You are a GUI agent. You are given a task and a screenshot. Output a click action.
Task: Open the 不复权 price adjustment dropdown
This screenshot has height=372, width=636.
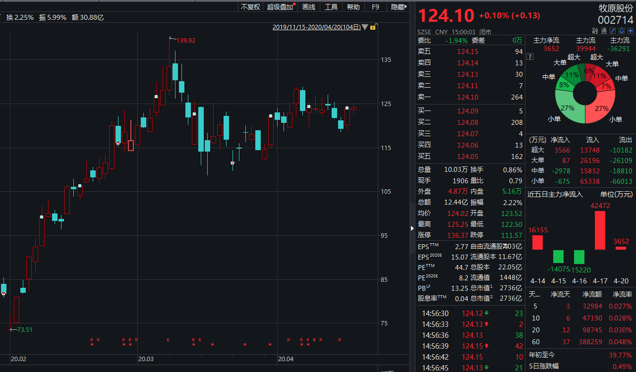click(250, 7)
